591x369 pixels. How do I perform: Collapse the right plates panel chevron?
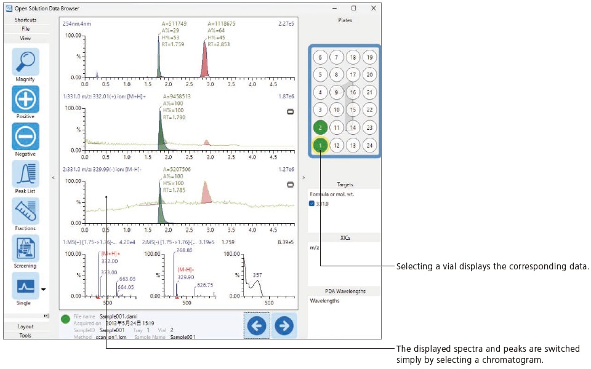303,178
